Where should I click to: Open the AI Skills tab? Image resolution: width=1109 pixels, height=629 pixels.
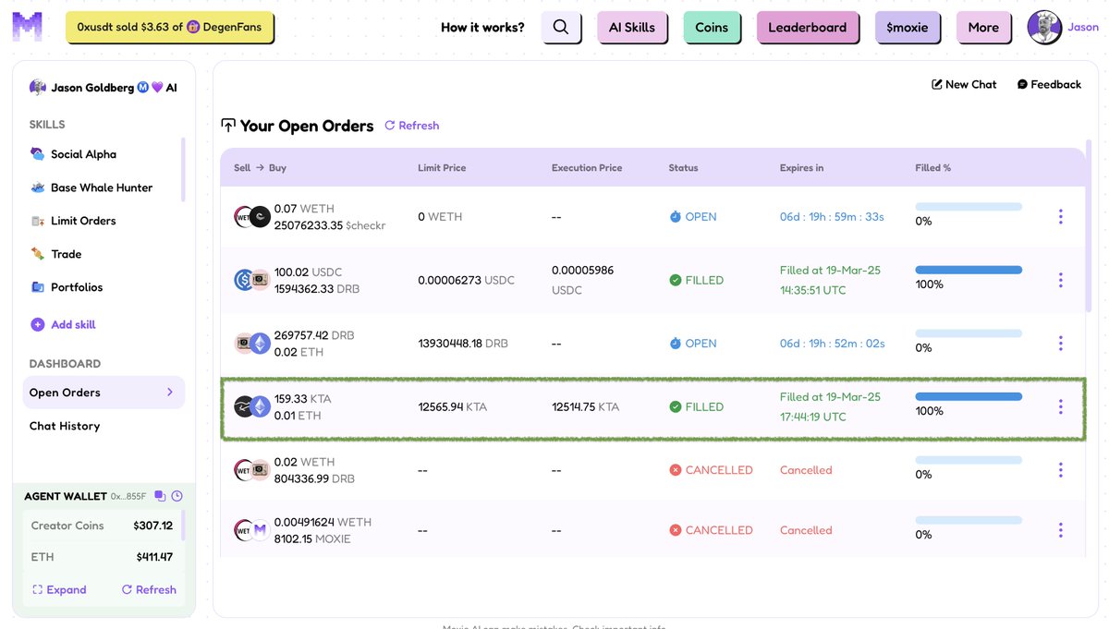pos(632,28)
